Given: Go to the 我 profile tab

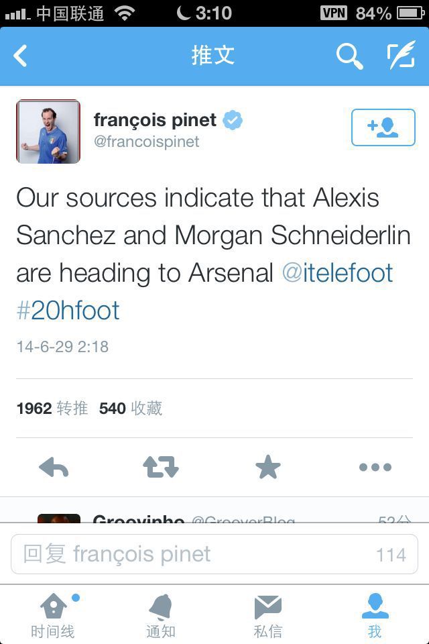Looking at the screenshot, I should [x=375, y=616].
